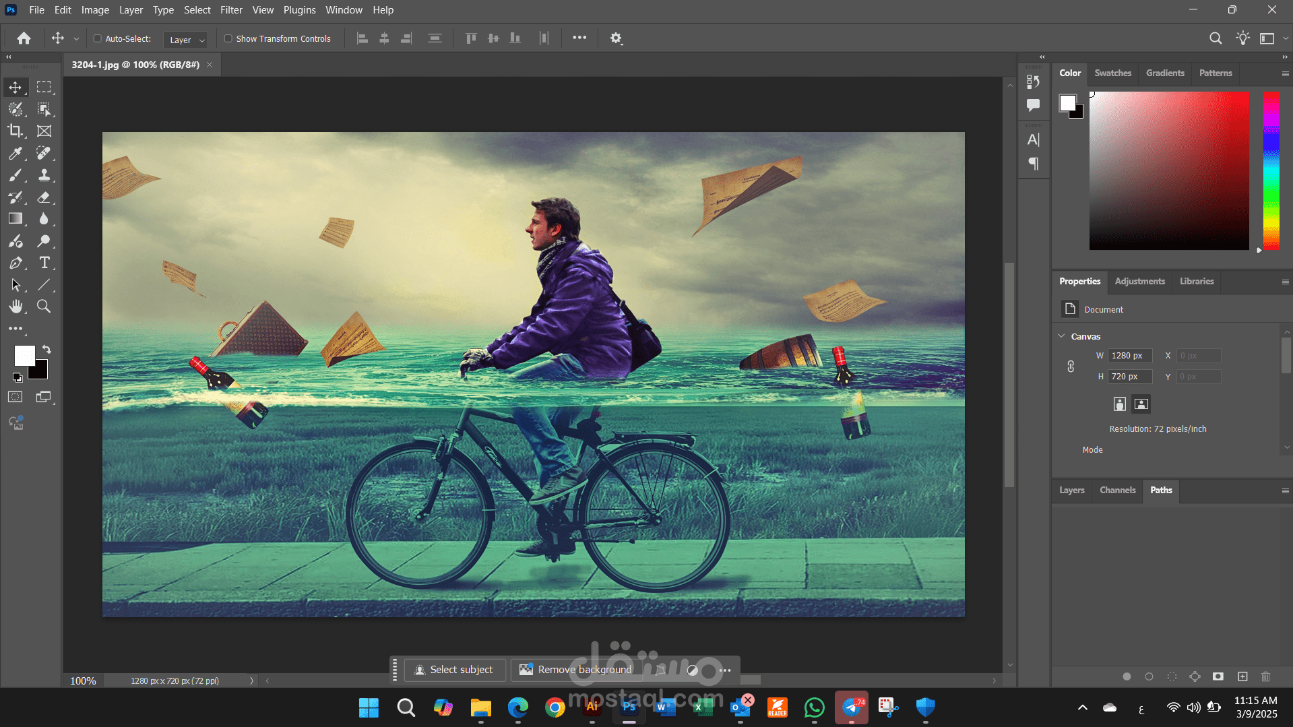Activate the Pen tool
The width and height of the screenshot is (1293, 727).
point(15,263)
